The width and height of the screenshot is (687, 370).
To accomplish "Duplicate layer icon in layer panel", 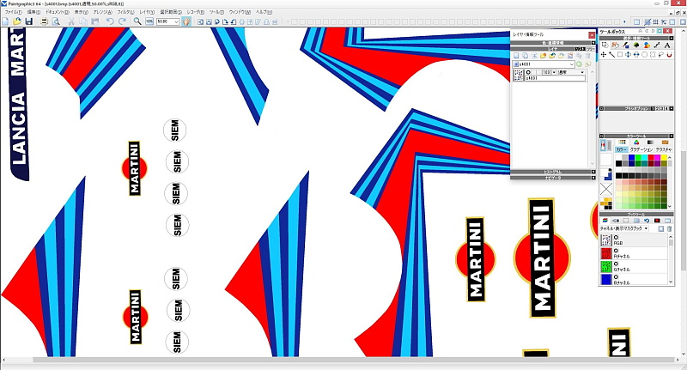I will click(x=526, y=56).
